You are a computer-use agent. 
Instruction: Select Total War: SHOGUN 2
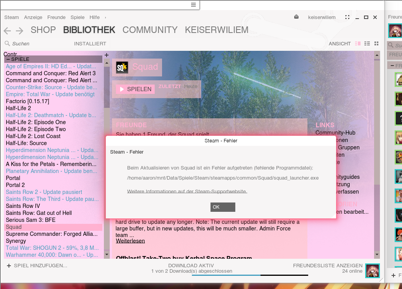[53, 248]
